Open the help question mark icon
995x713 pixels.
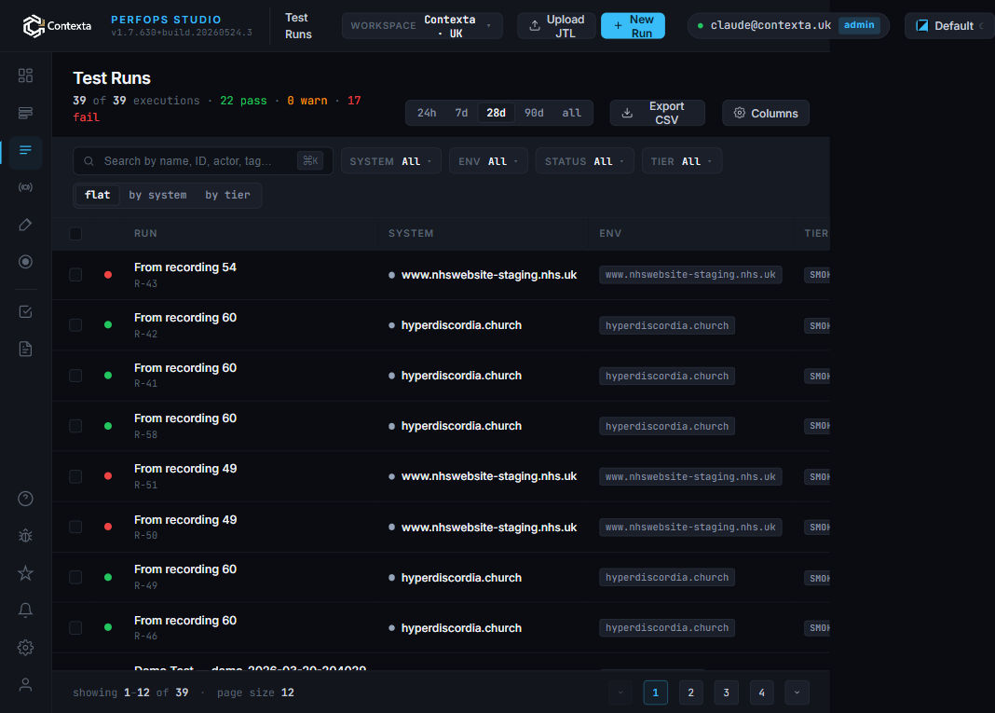point(25,499)
